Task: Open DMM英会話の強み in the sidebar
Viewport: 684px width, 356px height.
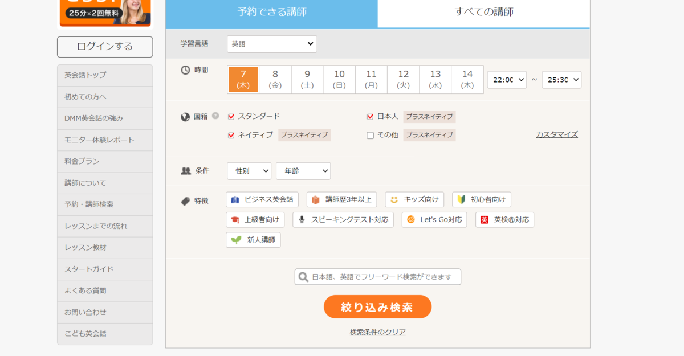Action: 105,118
